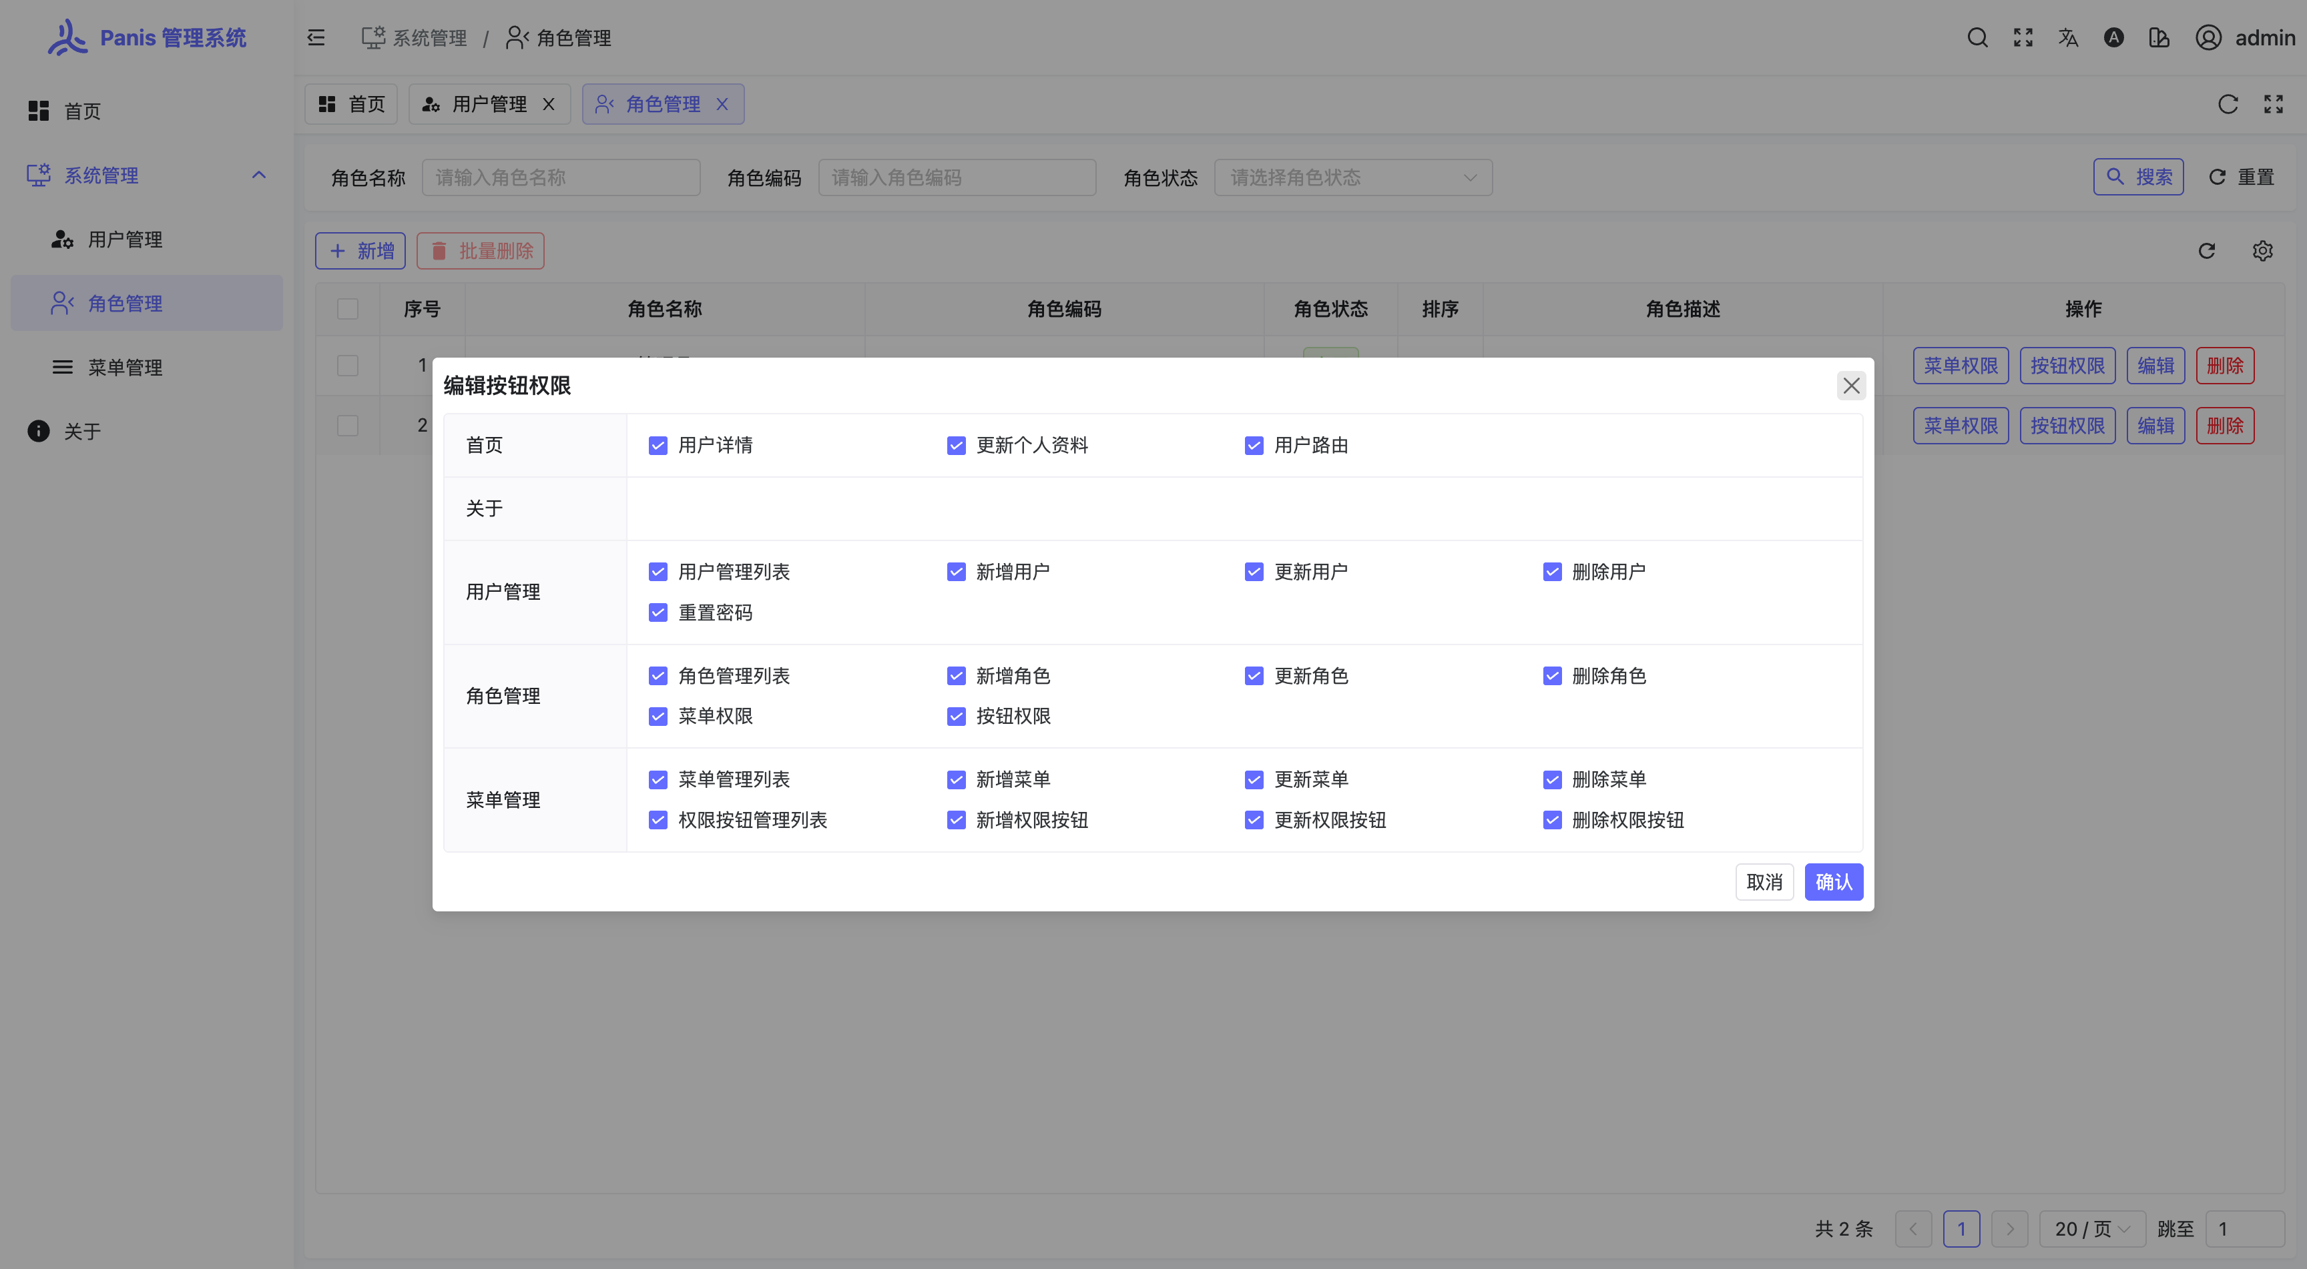
Task: Open 菜单管理 in the sidebar
Action: (125, 367)
